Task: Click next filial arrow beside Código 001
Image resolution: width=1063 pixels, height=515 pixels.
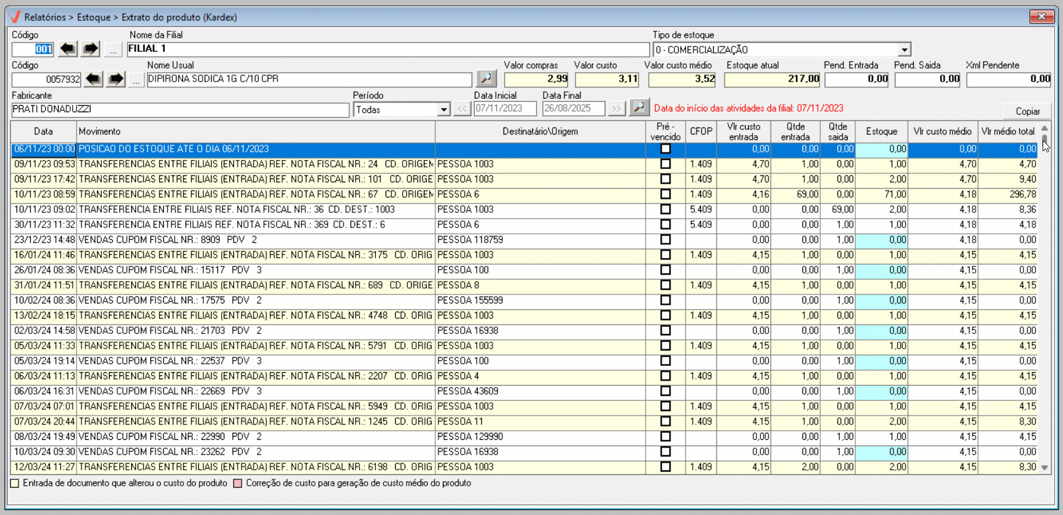Action: pos(90,49)
